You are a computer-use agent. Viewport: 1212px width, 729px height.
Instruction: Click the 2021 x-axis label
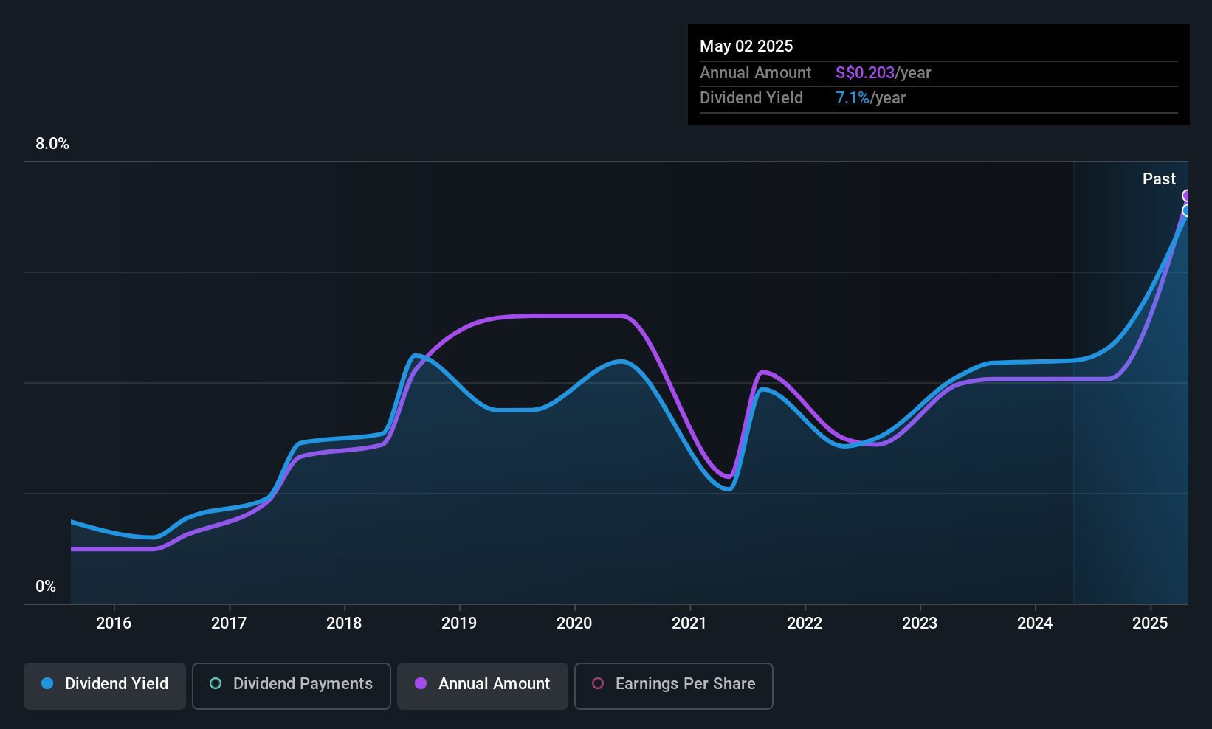point(689,623)
